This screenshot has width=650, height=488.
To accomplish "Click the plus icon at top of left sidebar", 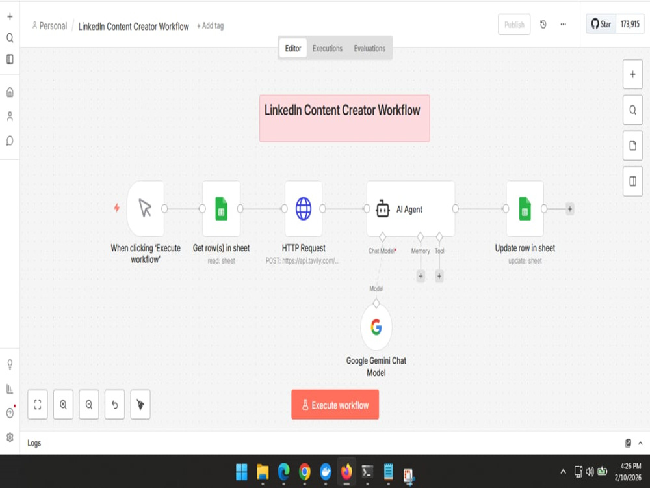I will coord(10,17).
